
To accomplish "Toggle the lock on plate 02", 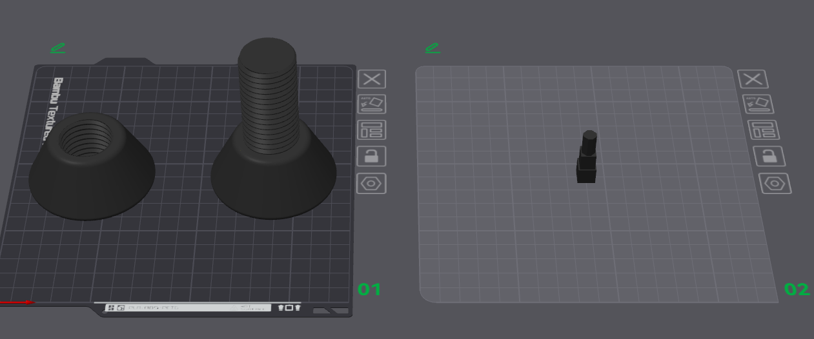I will [769, 156].
